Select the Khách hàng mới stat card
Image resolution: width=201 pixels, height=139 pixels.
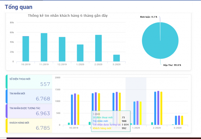(29, 125)
